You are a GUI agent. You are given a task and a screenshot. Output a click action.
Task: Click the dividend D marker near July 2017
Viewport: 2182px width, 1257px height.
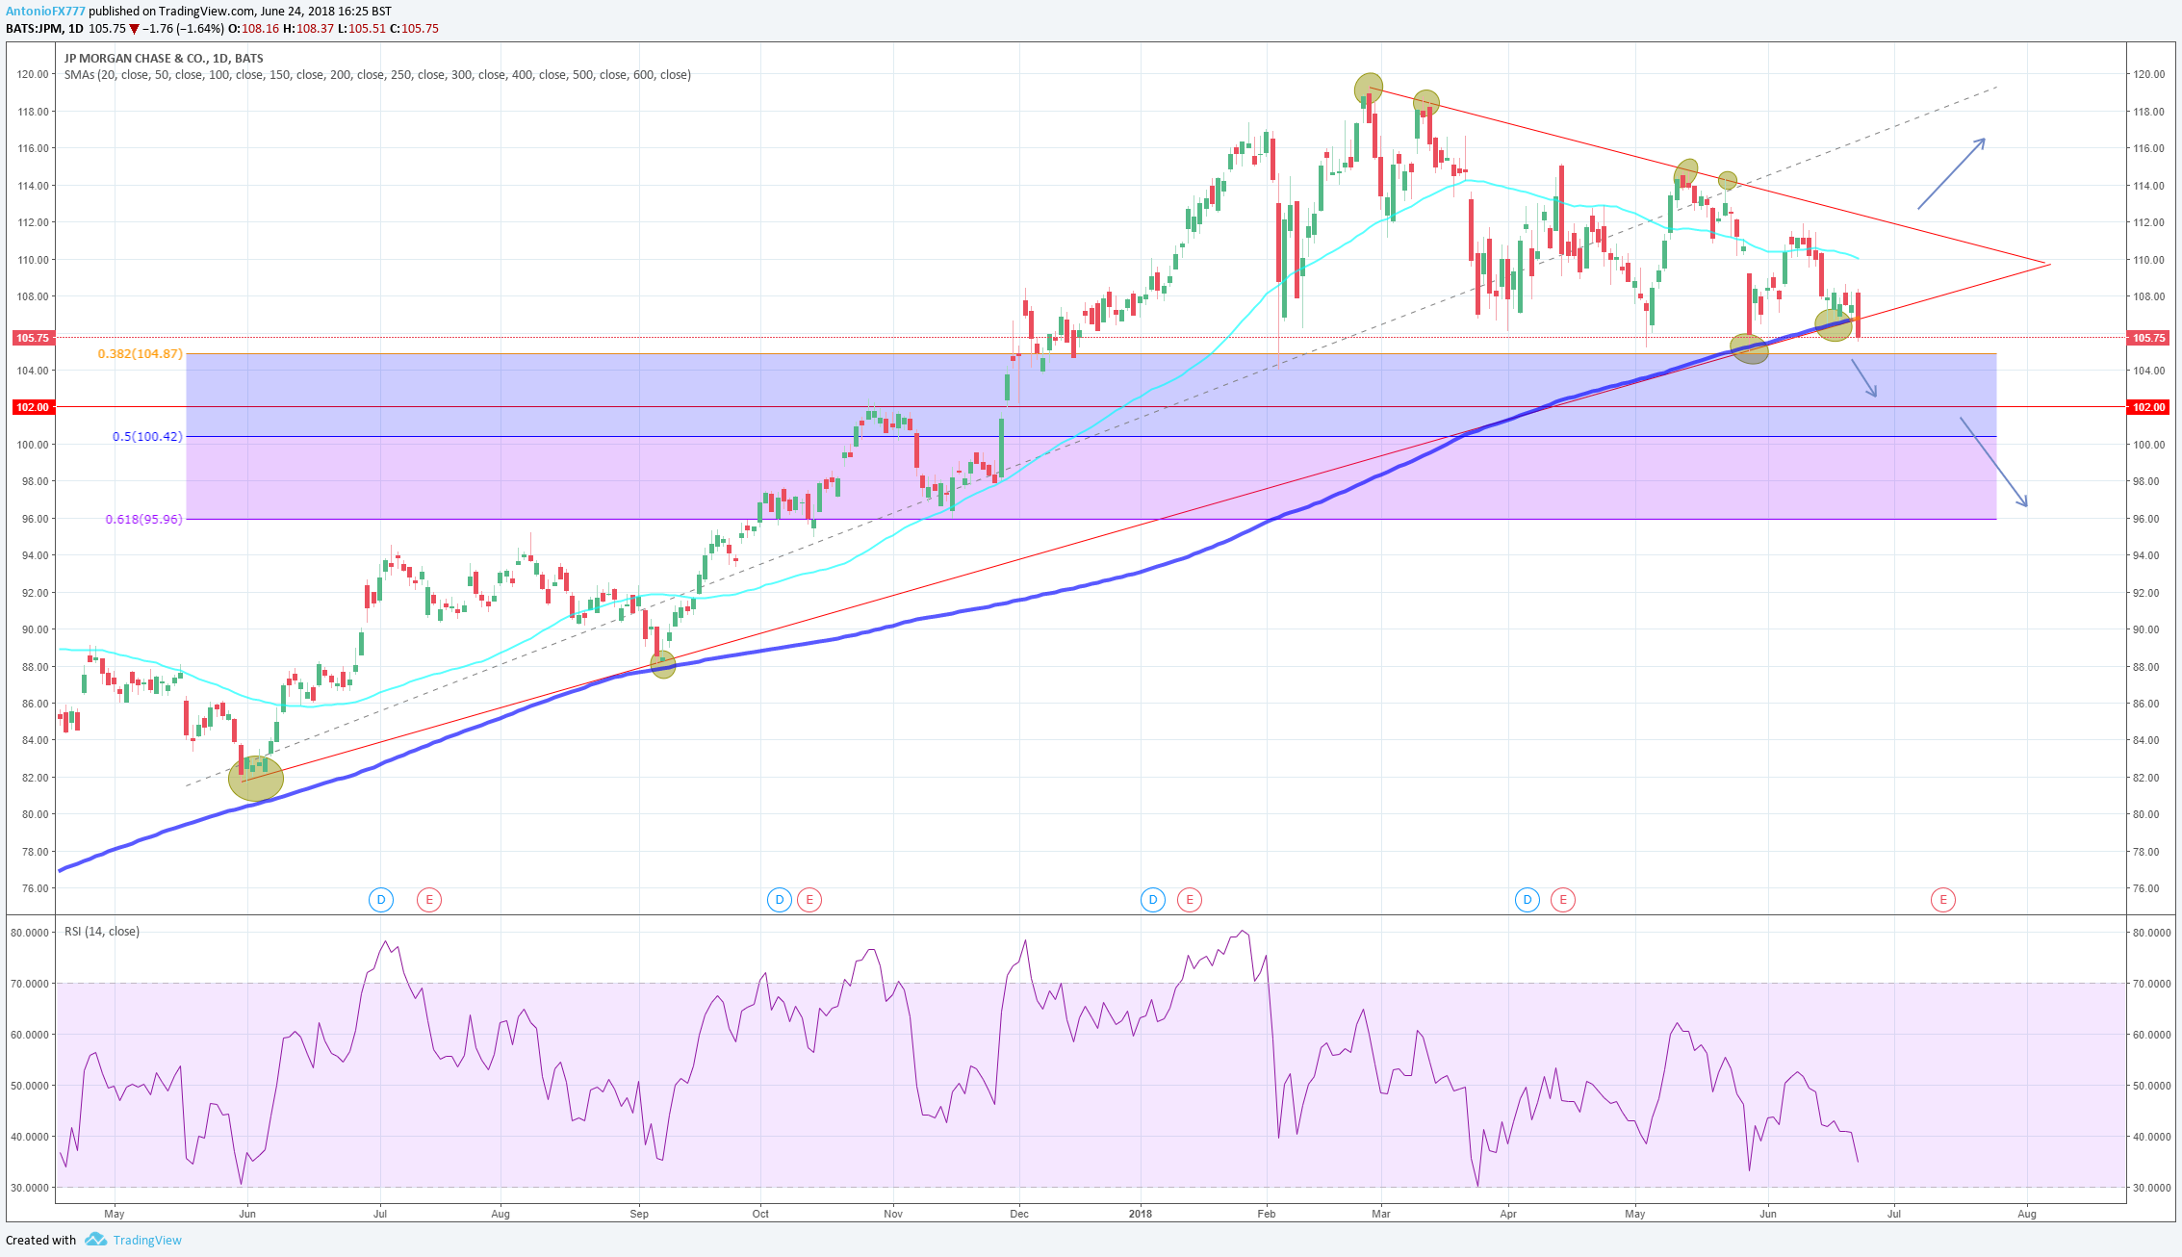[381, 900]
